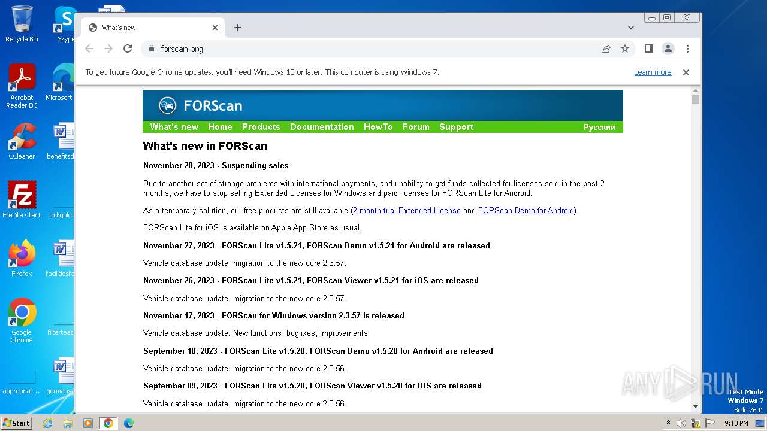Launch Google Chrome desktop shortcut
The width and height of the screenshot is (767, 431).
click(x=22, y=320)
